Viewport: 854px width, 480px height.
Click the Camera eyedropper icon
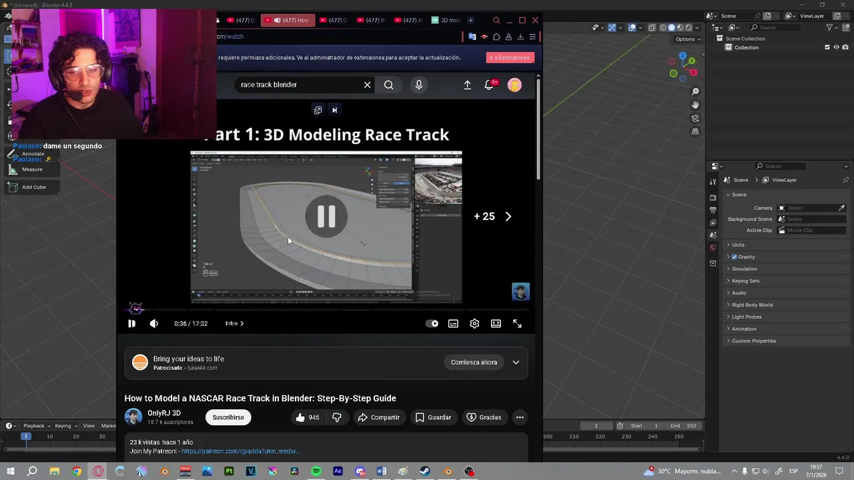click(842, 208)
